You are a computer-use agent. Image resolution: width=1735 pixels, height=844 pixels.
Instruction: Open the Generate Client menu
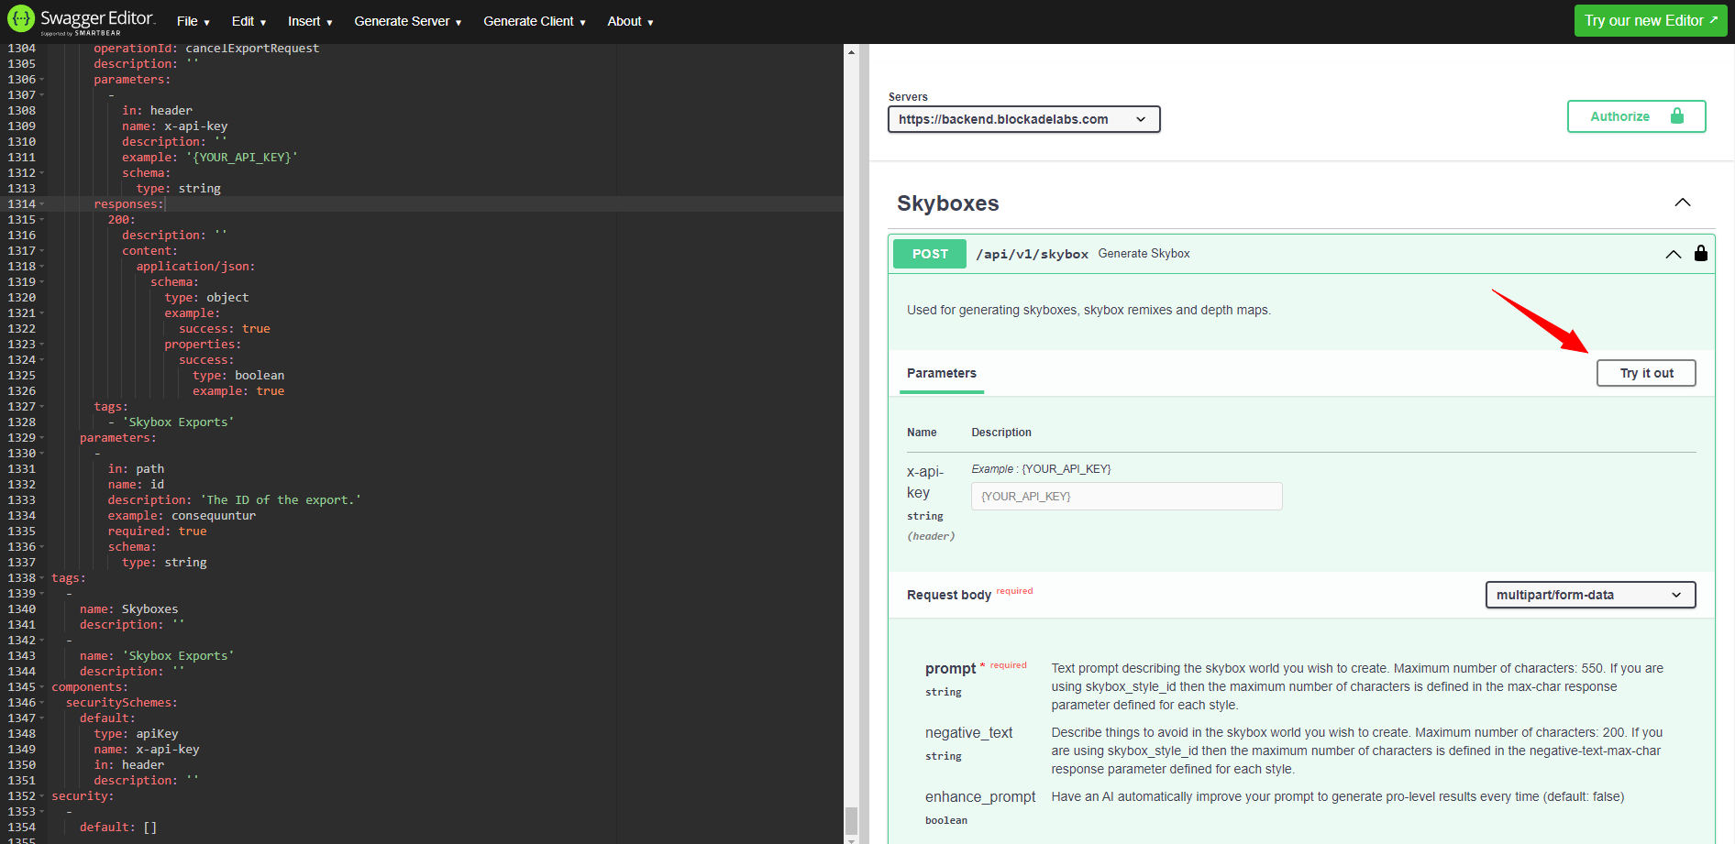534,21
